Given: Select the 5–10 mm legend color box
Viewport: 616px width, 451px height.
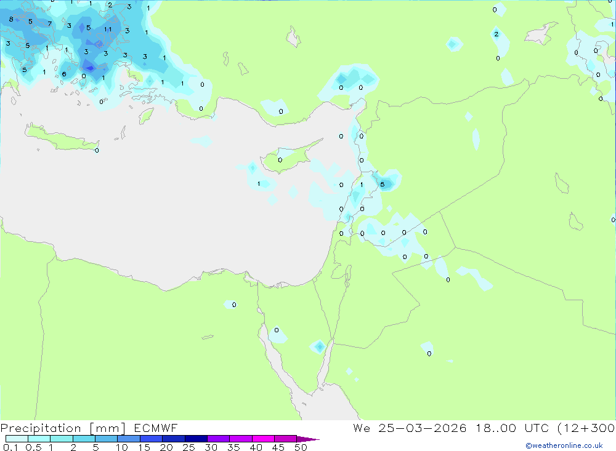Looking at the screenshot, I should pos(106,439).
